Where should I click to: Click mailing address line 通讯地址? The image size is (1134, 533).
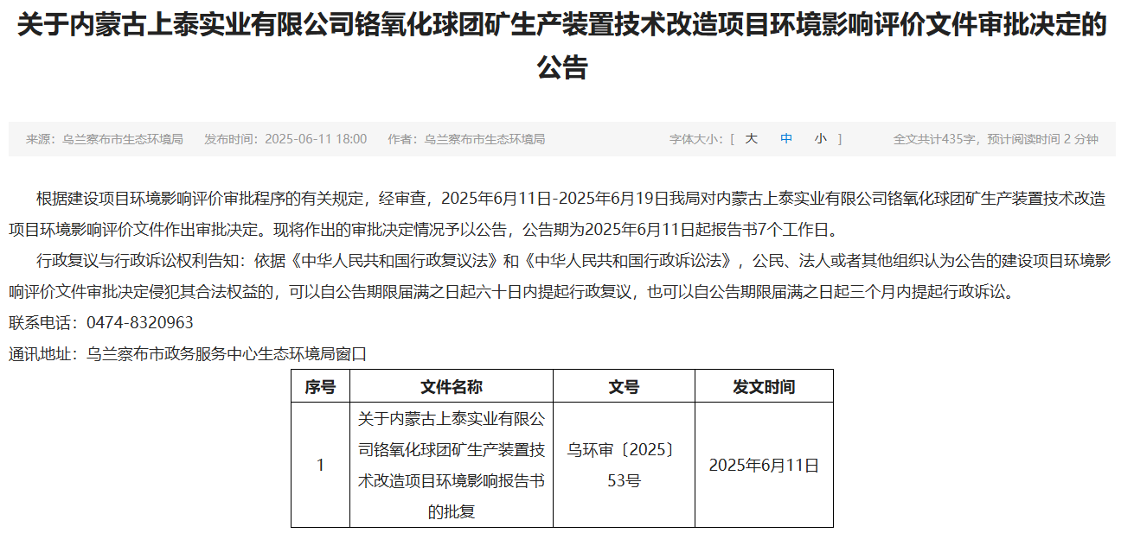(188, 353)
